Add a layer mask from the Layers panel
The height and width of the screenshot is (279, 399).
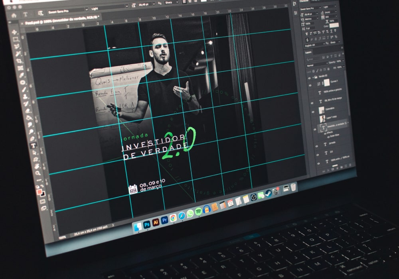[x=333, y=169]
